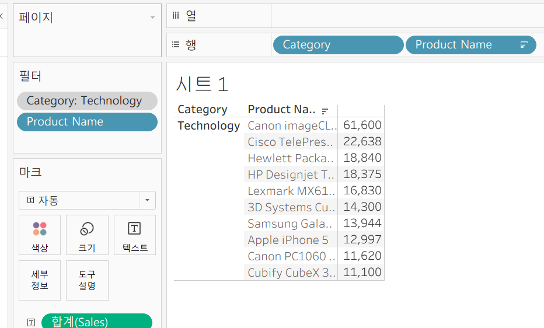
Task: Select the Cisco TelePres.. product row
Action: (291, 141)
